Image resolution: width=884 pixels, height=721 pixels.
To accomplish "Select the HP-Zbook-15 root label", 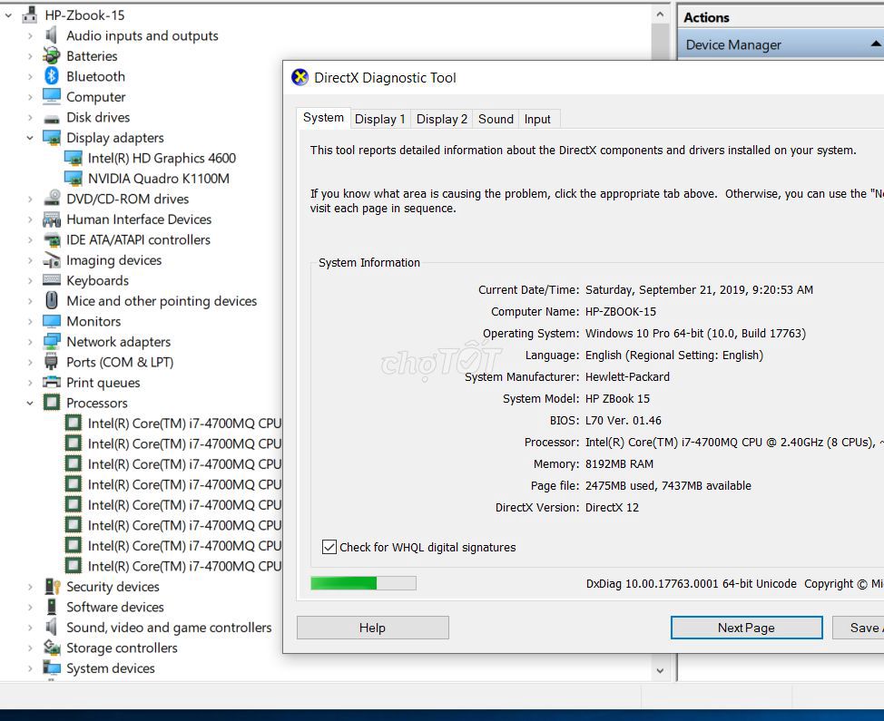I will [84, 15].
